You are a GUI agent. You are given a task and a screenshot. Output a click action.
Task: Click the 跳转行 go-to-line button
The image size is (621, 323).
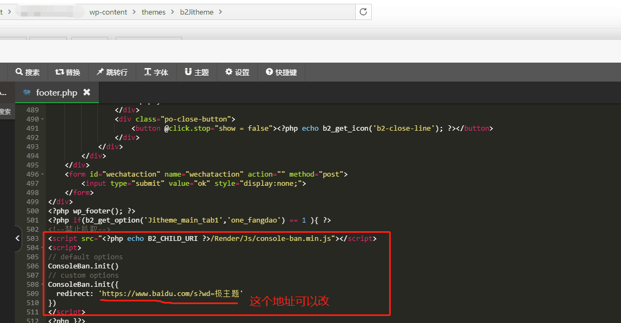click(112, 72)
